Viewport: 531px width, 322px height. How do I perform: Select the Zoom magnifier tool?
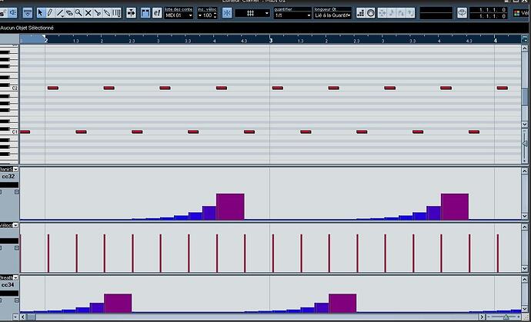click(78, 13)
